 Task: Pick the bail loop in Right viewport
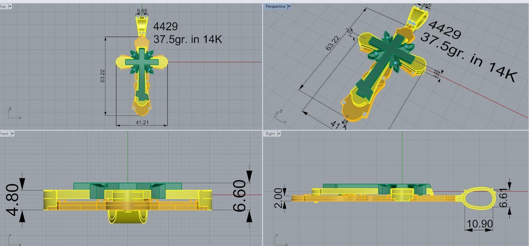click(480, 198)
